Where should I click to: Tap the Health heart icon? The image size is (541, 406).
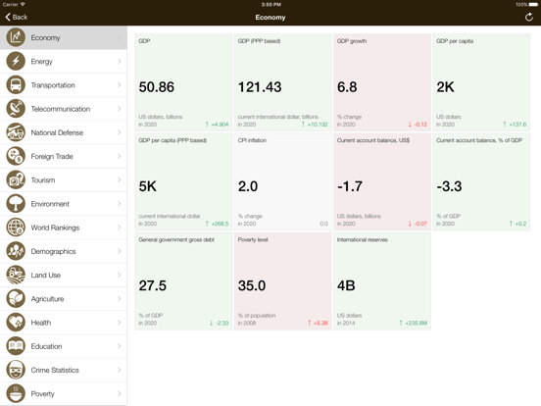pos(16,323)
